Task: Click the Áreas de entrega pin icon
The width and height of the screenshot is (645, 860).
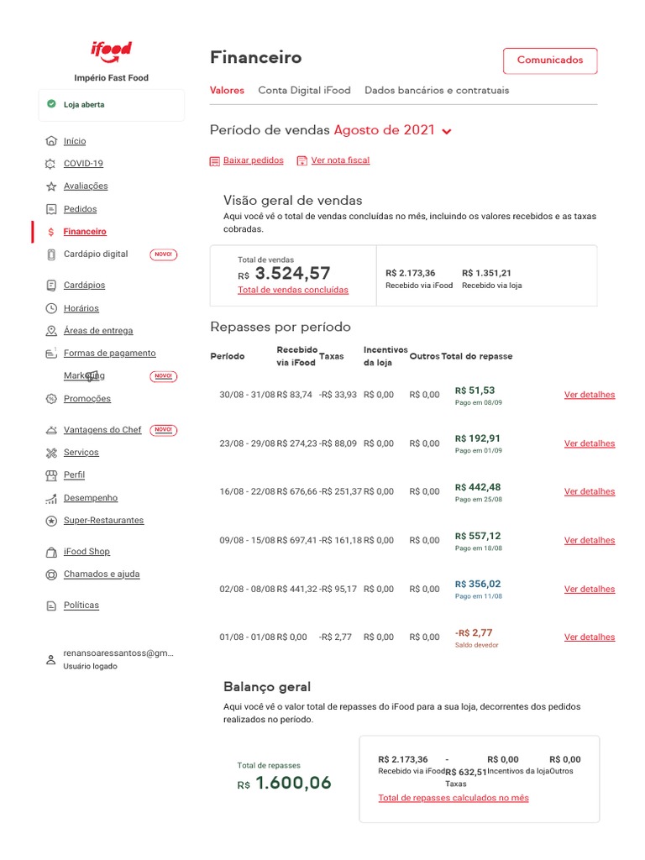Action: (x=51, y=331)
